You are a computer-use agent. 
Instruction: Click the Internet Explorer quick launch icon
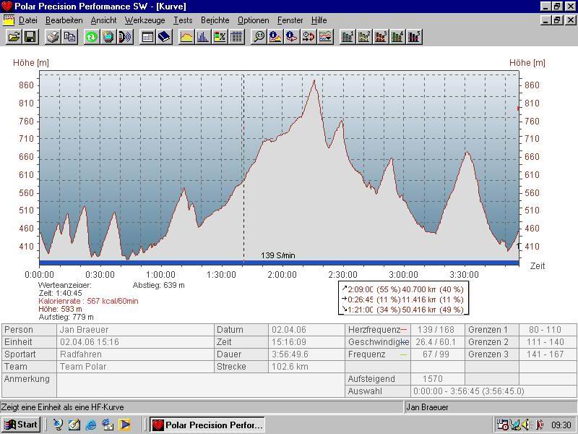[x=91, y=425]
